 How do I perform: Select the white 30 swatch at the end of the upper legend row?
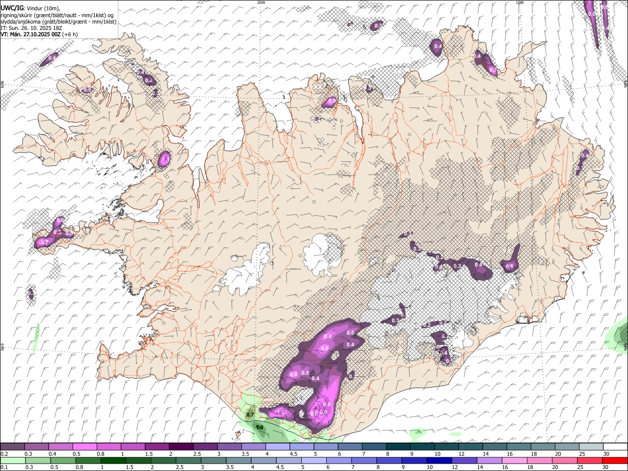tap(615, 447)
